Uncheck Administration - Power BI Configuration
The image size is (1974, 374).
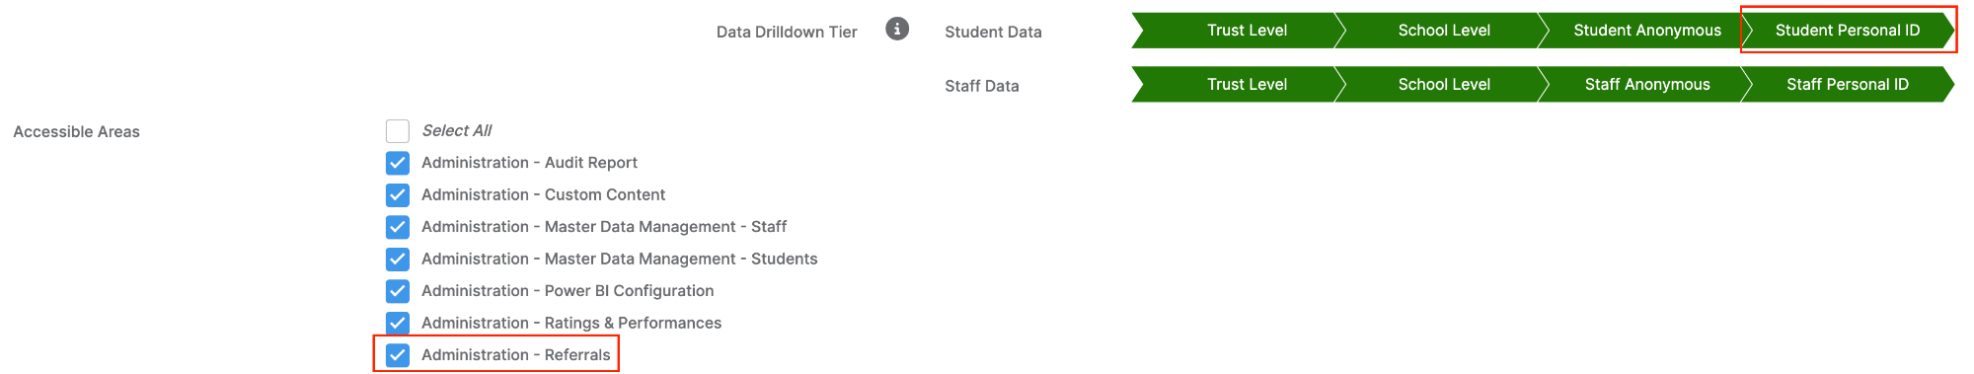tap(398, 291)
